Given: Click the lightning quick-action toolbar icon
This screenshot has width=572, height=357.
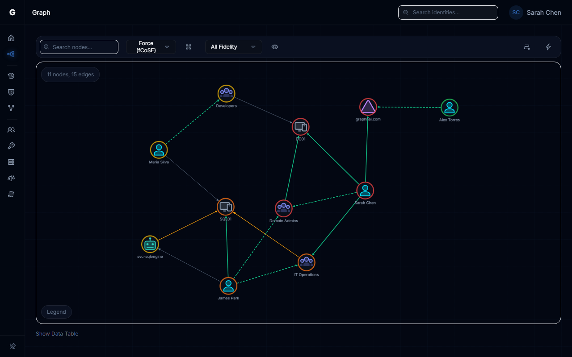Looking at the screenshot, I should pyautogui.click(x=548, y=46).
